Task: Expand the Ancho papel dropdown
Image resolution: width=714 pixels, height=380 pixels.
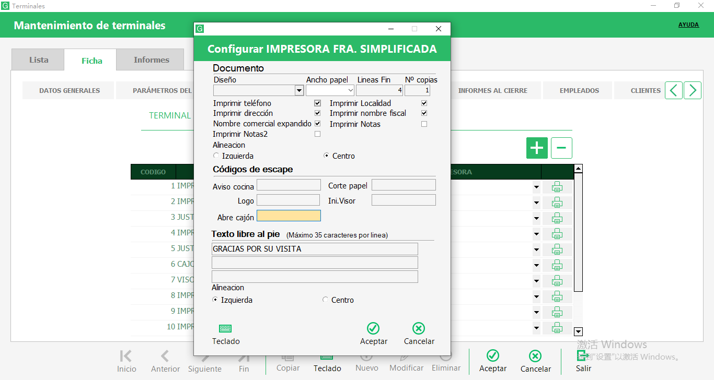Action: click(x=350, y=91)
